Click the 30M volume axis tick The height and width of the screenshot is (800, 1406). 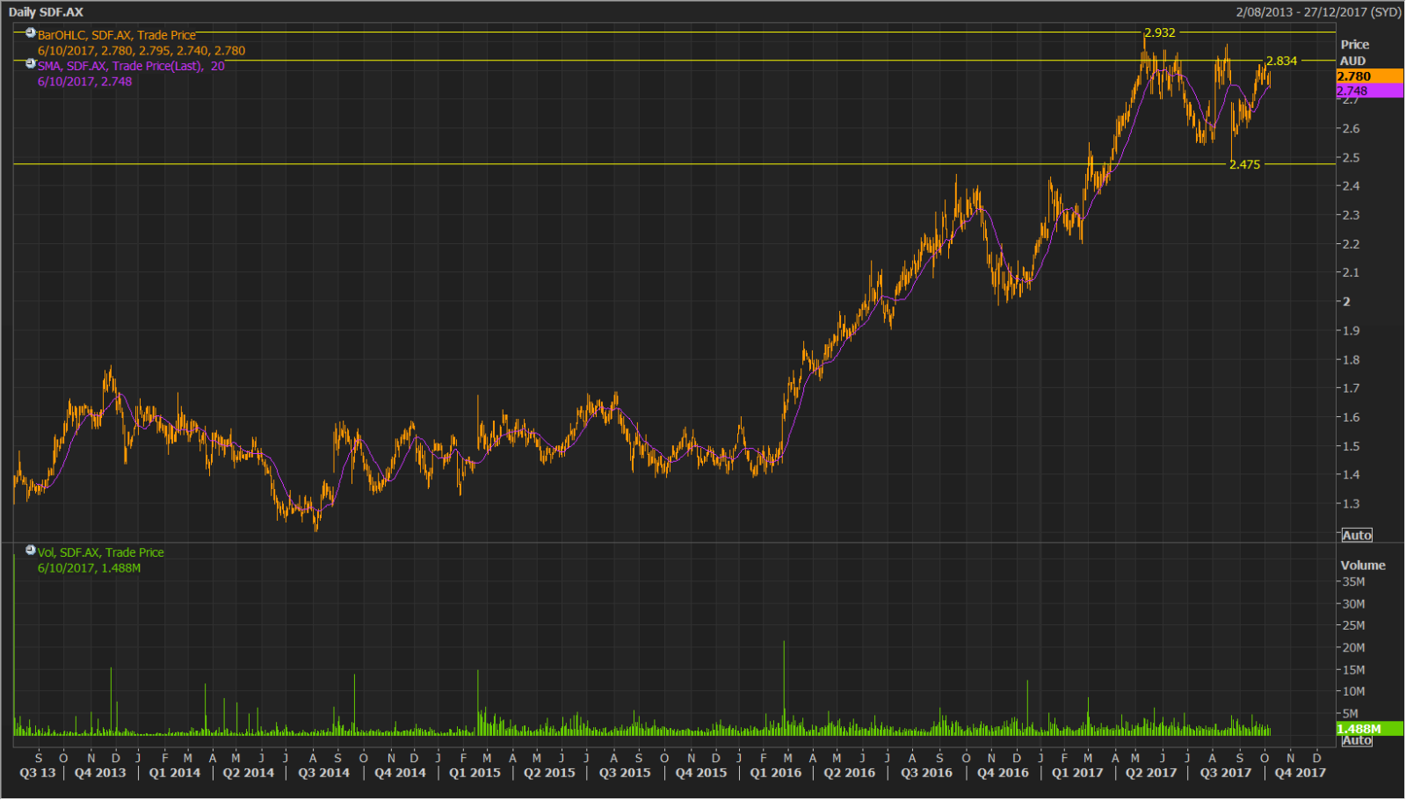click(x=1353, y=604)
